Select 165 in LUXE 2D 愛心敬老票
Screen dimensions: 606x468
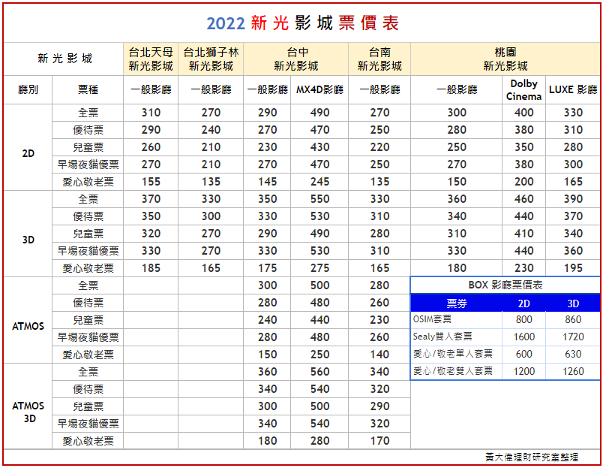(x=573, y=182)
